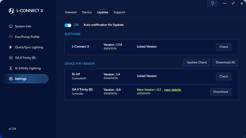The height and width of the screenshot is (138, 246).
Task: Go to the Support tab
Action: [x=119, y=12]
